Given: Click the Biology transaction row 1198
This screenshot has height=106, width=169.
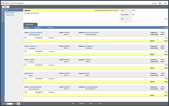Looking at the screenshot, I should point(96,79).
